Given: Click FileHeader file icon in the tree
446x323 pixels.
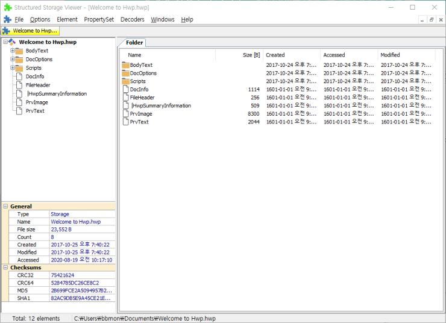Looking at the screenshot, I should (20, 85).
